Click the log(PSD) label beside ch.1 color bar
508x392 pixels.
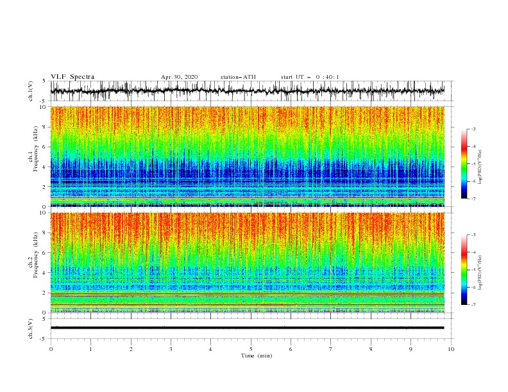480,167
